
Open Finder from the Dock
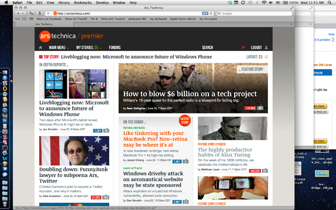(x=5, y=72)
